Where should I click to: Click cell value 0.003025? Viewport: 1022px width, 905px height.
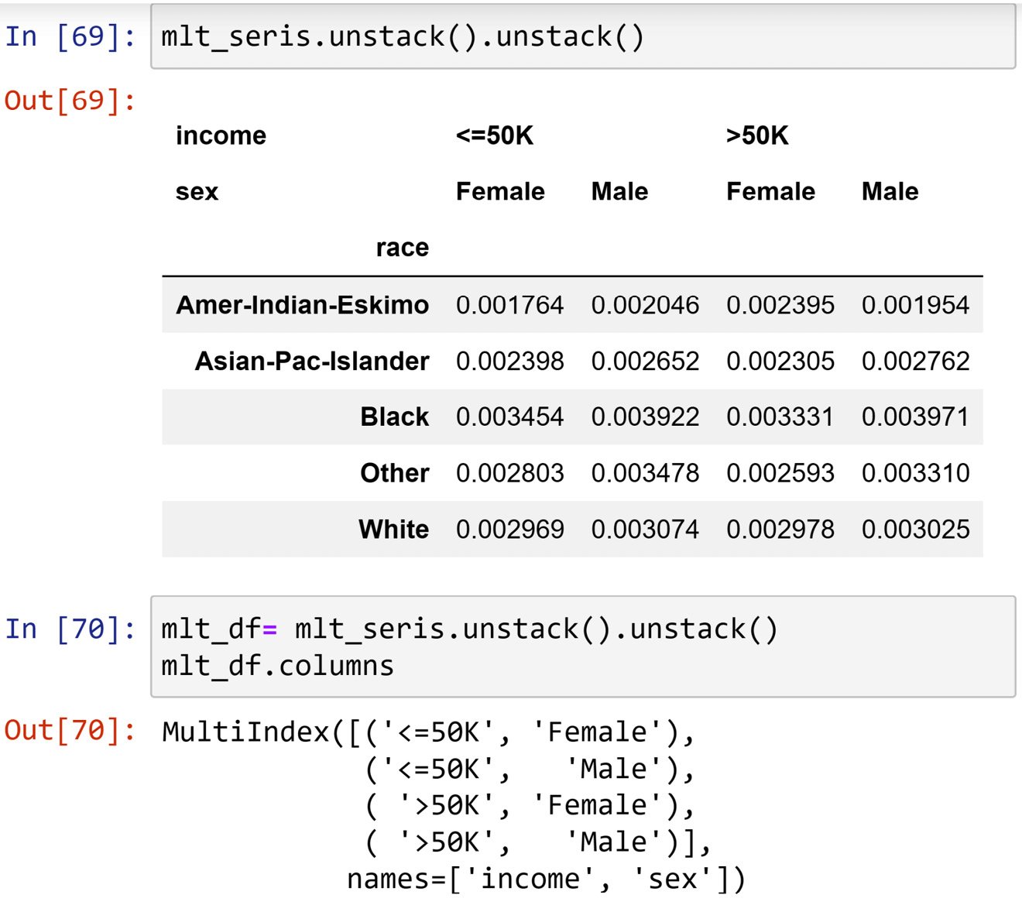tap(915, 529)
